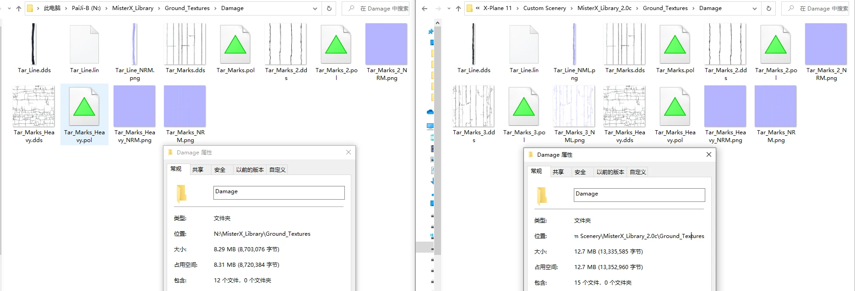
Task: Select OneDrive cloud icon in navigation pane
Action: pyautogui.click(x=430, y=112)
